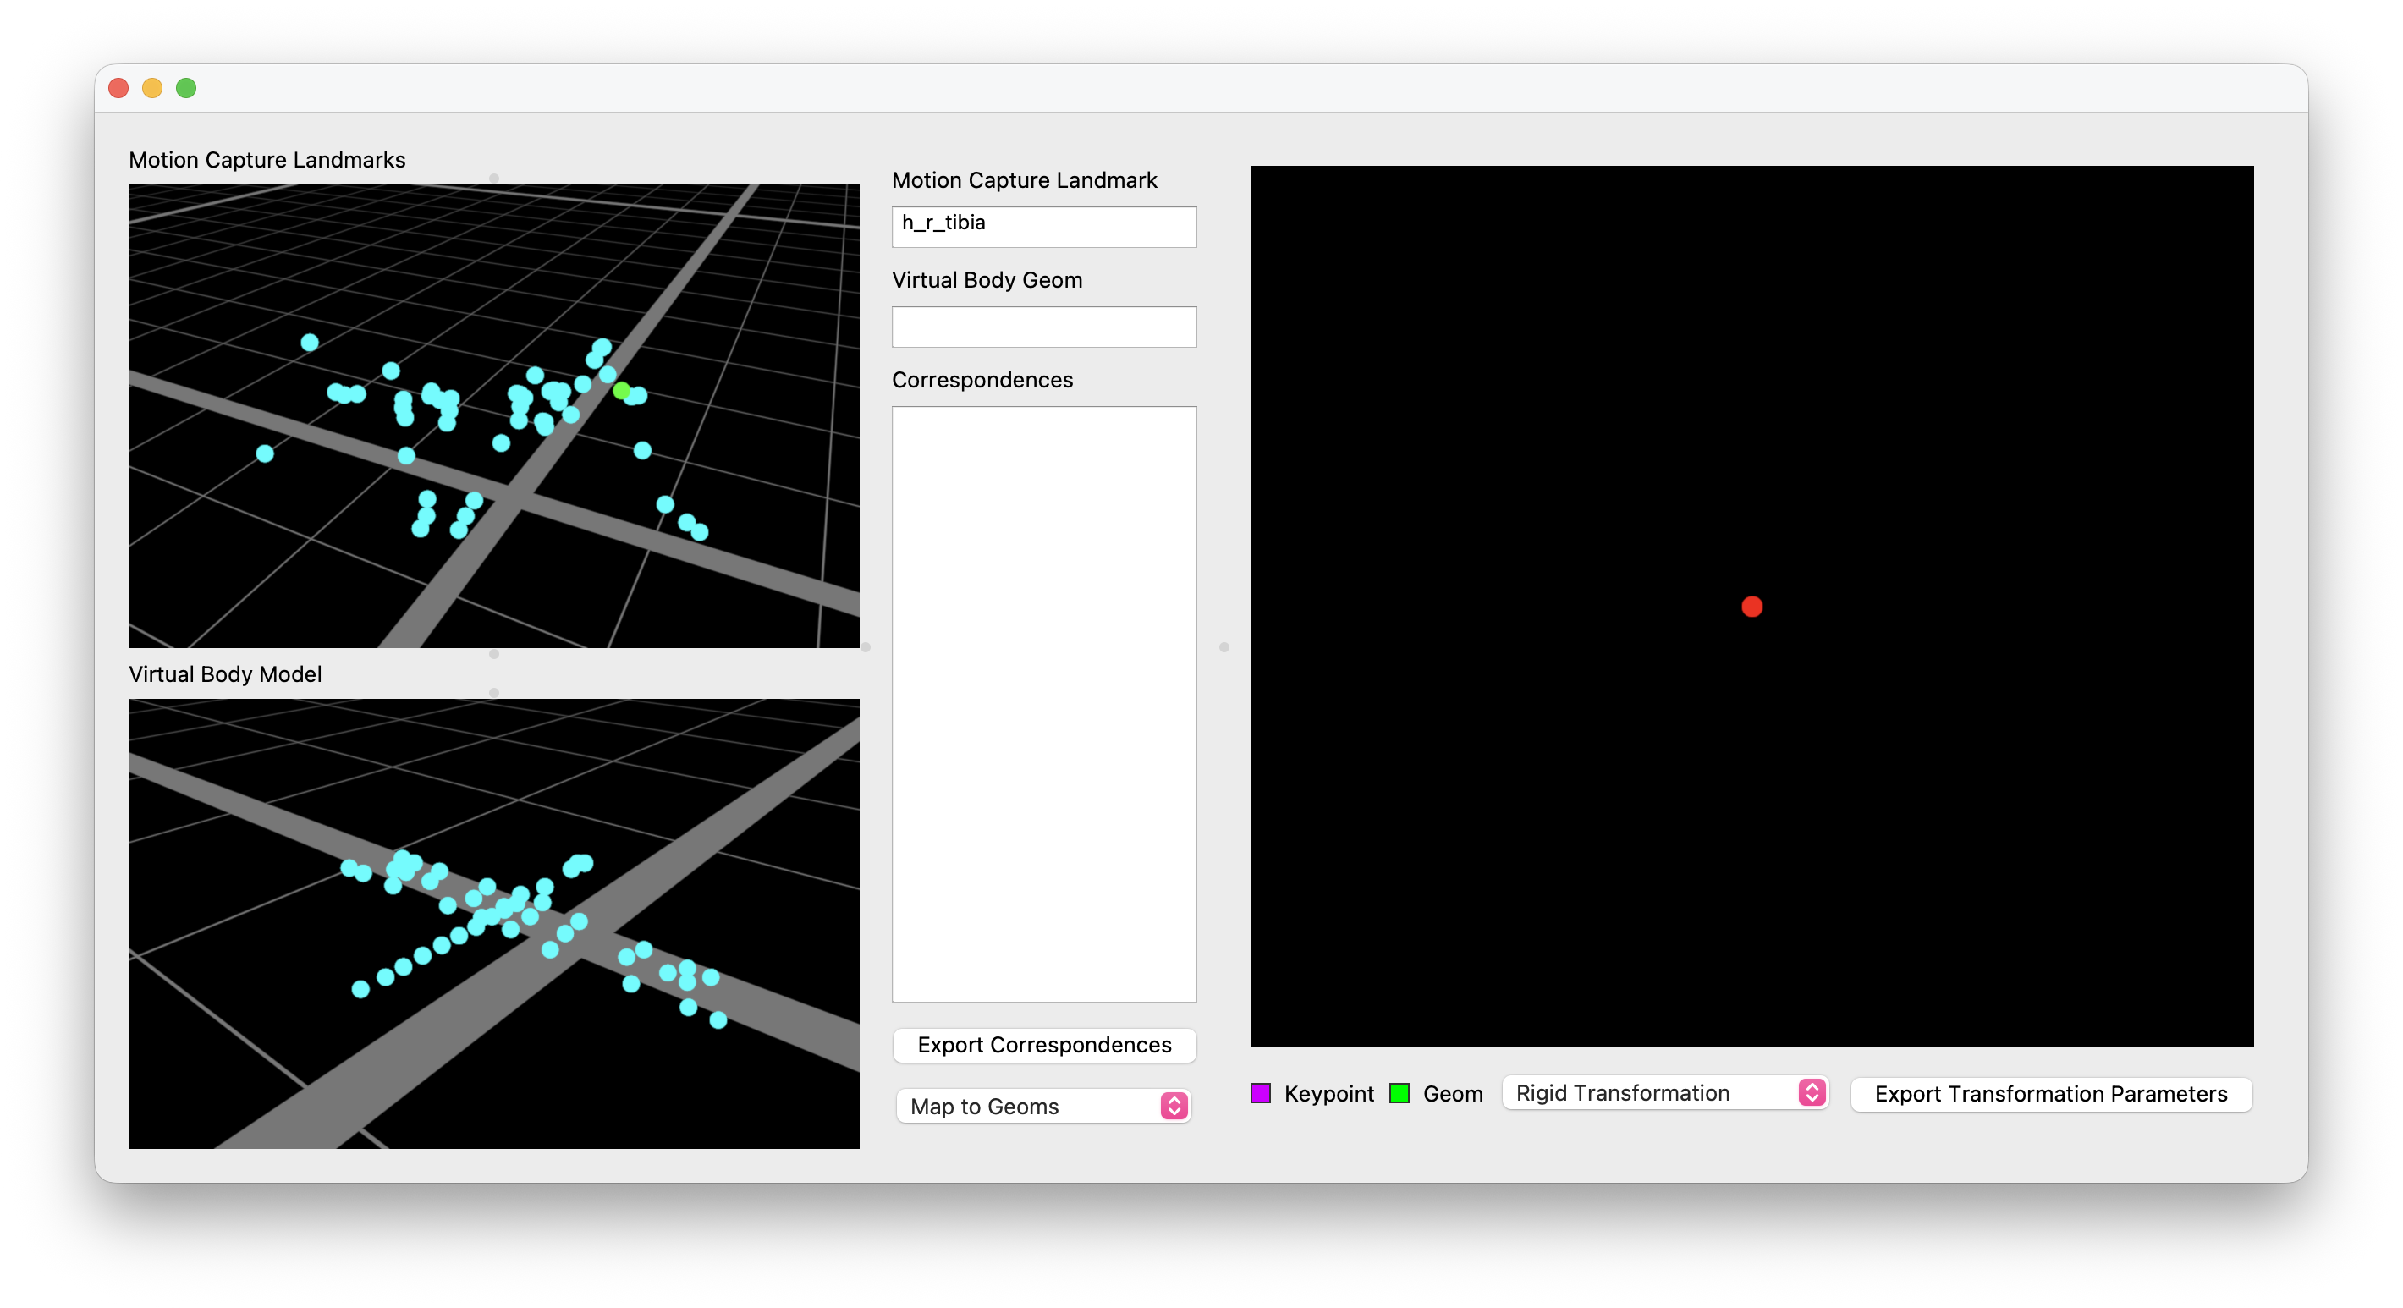The image size is (2403, 1308).
Task: Click the green Geom color swatch
Action: click(x=1399, y=1093)
